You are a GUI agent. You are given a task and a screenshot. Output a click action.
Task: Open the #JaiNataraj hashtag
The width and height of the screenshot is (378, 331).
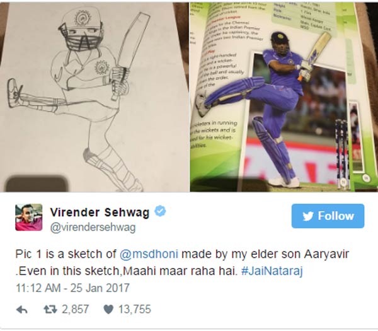pyautogui.click(x=272, y=271)
